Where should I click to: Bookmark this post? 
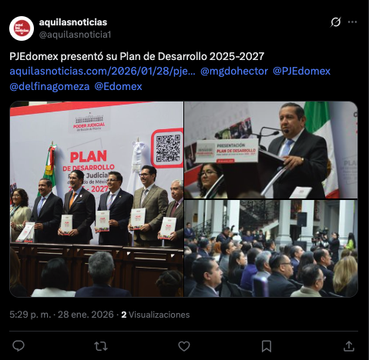(x=267, y=346)
